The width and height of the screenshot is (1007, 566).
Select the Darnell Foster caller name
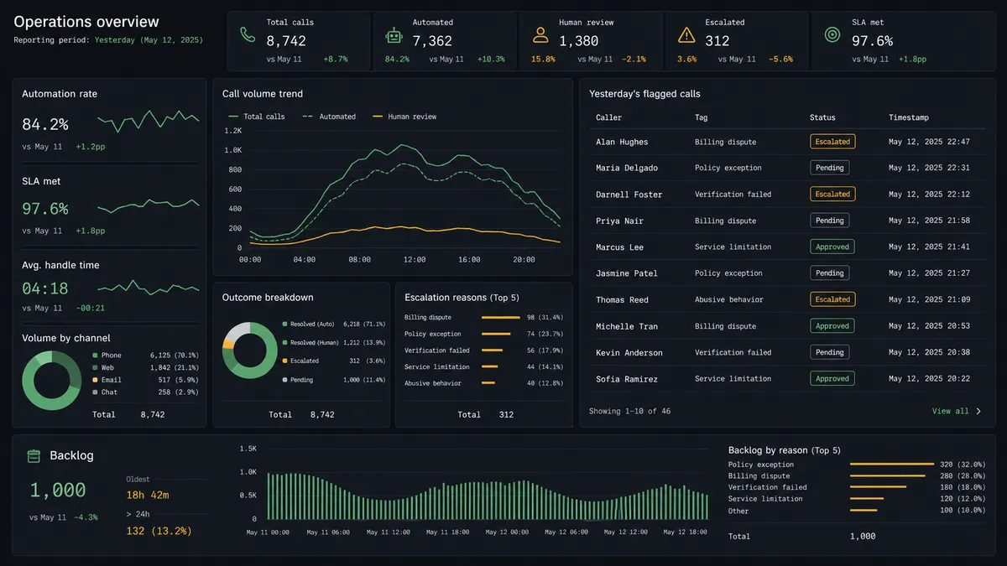coord(629,195)
